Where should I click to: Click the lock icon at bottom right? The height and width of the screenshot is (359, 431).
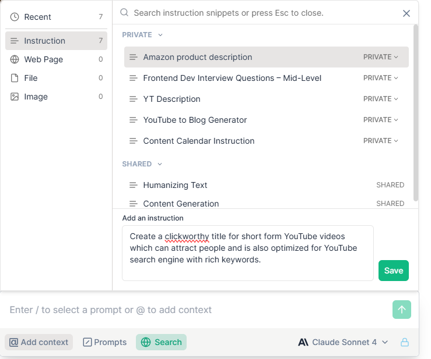(404, 342)
